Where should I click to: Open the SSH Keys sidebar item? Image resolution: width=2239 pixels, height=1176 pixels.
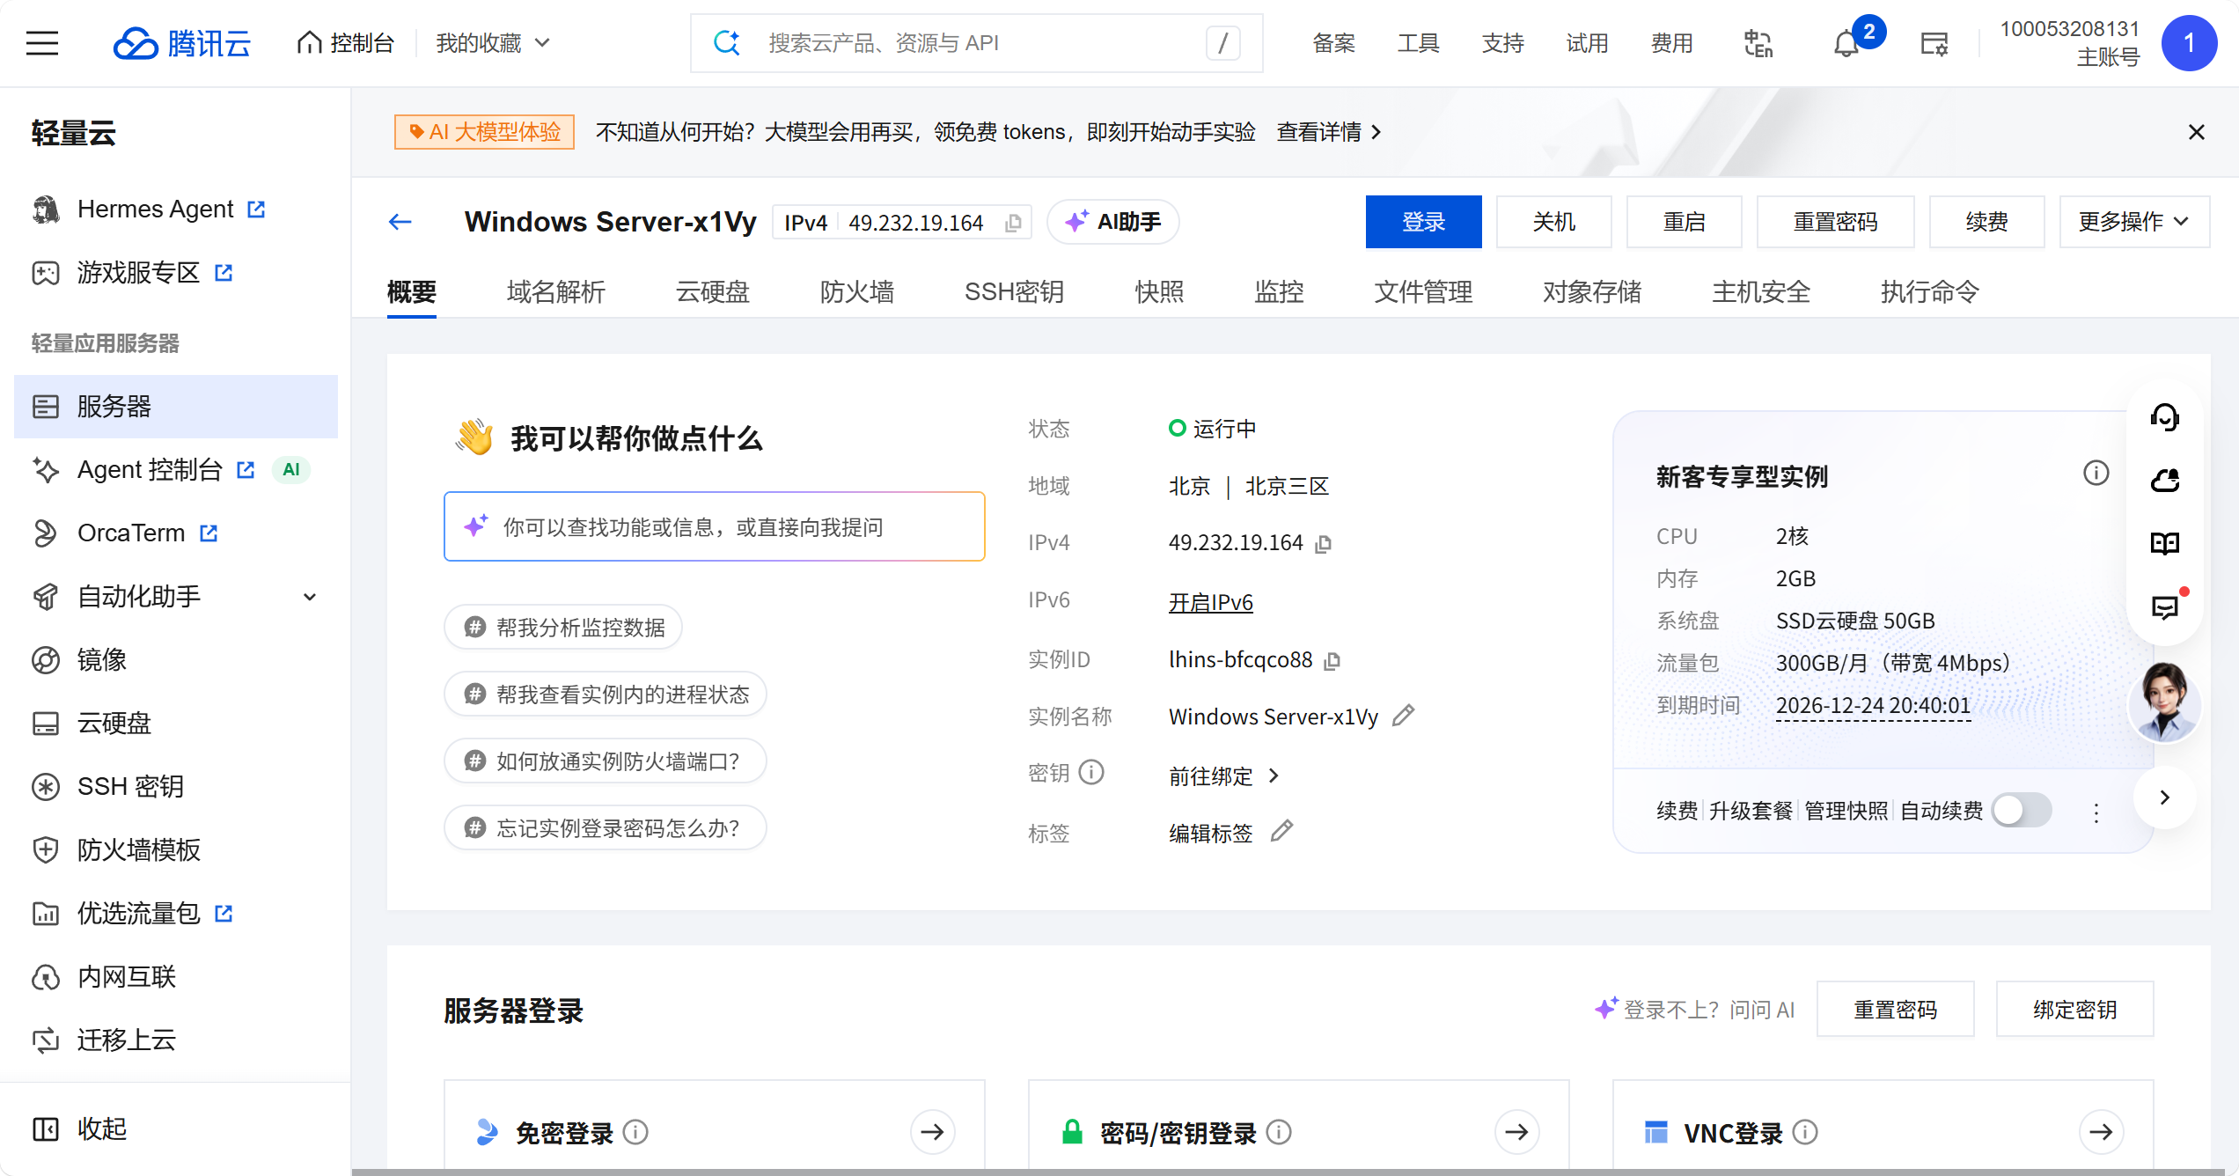(176, 787)
